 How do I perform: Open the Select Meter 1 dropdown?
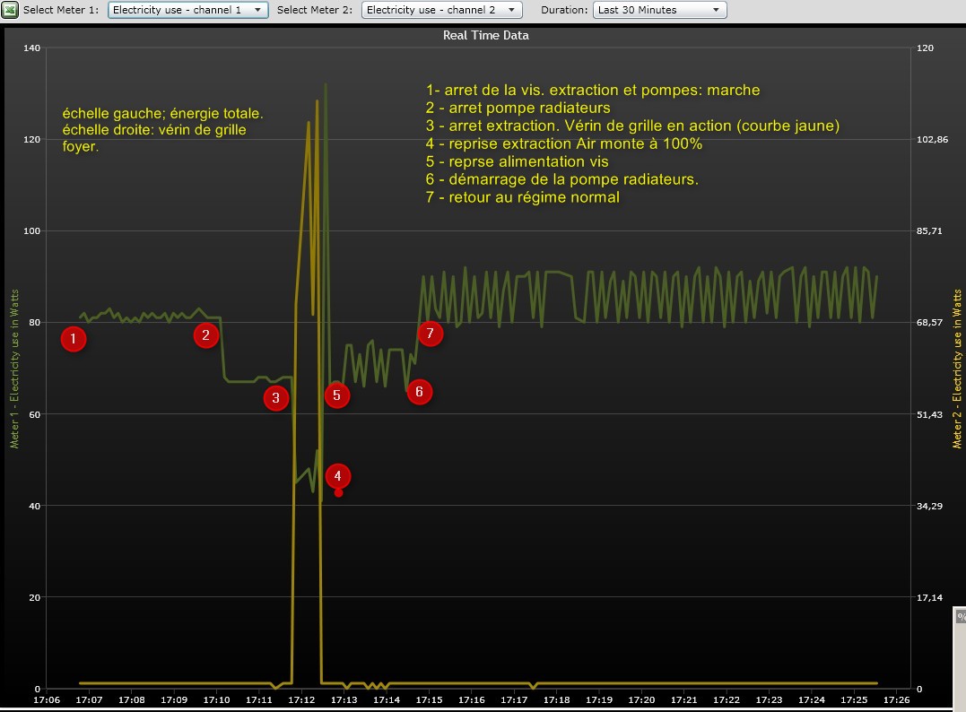187,10
